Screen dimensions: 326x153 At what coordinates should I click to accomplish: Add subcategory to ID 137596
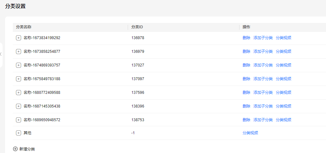coord(263,93)
